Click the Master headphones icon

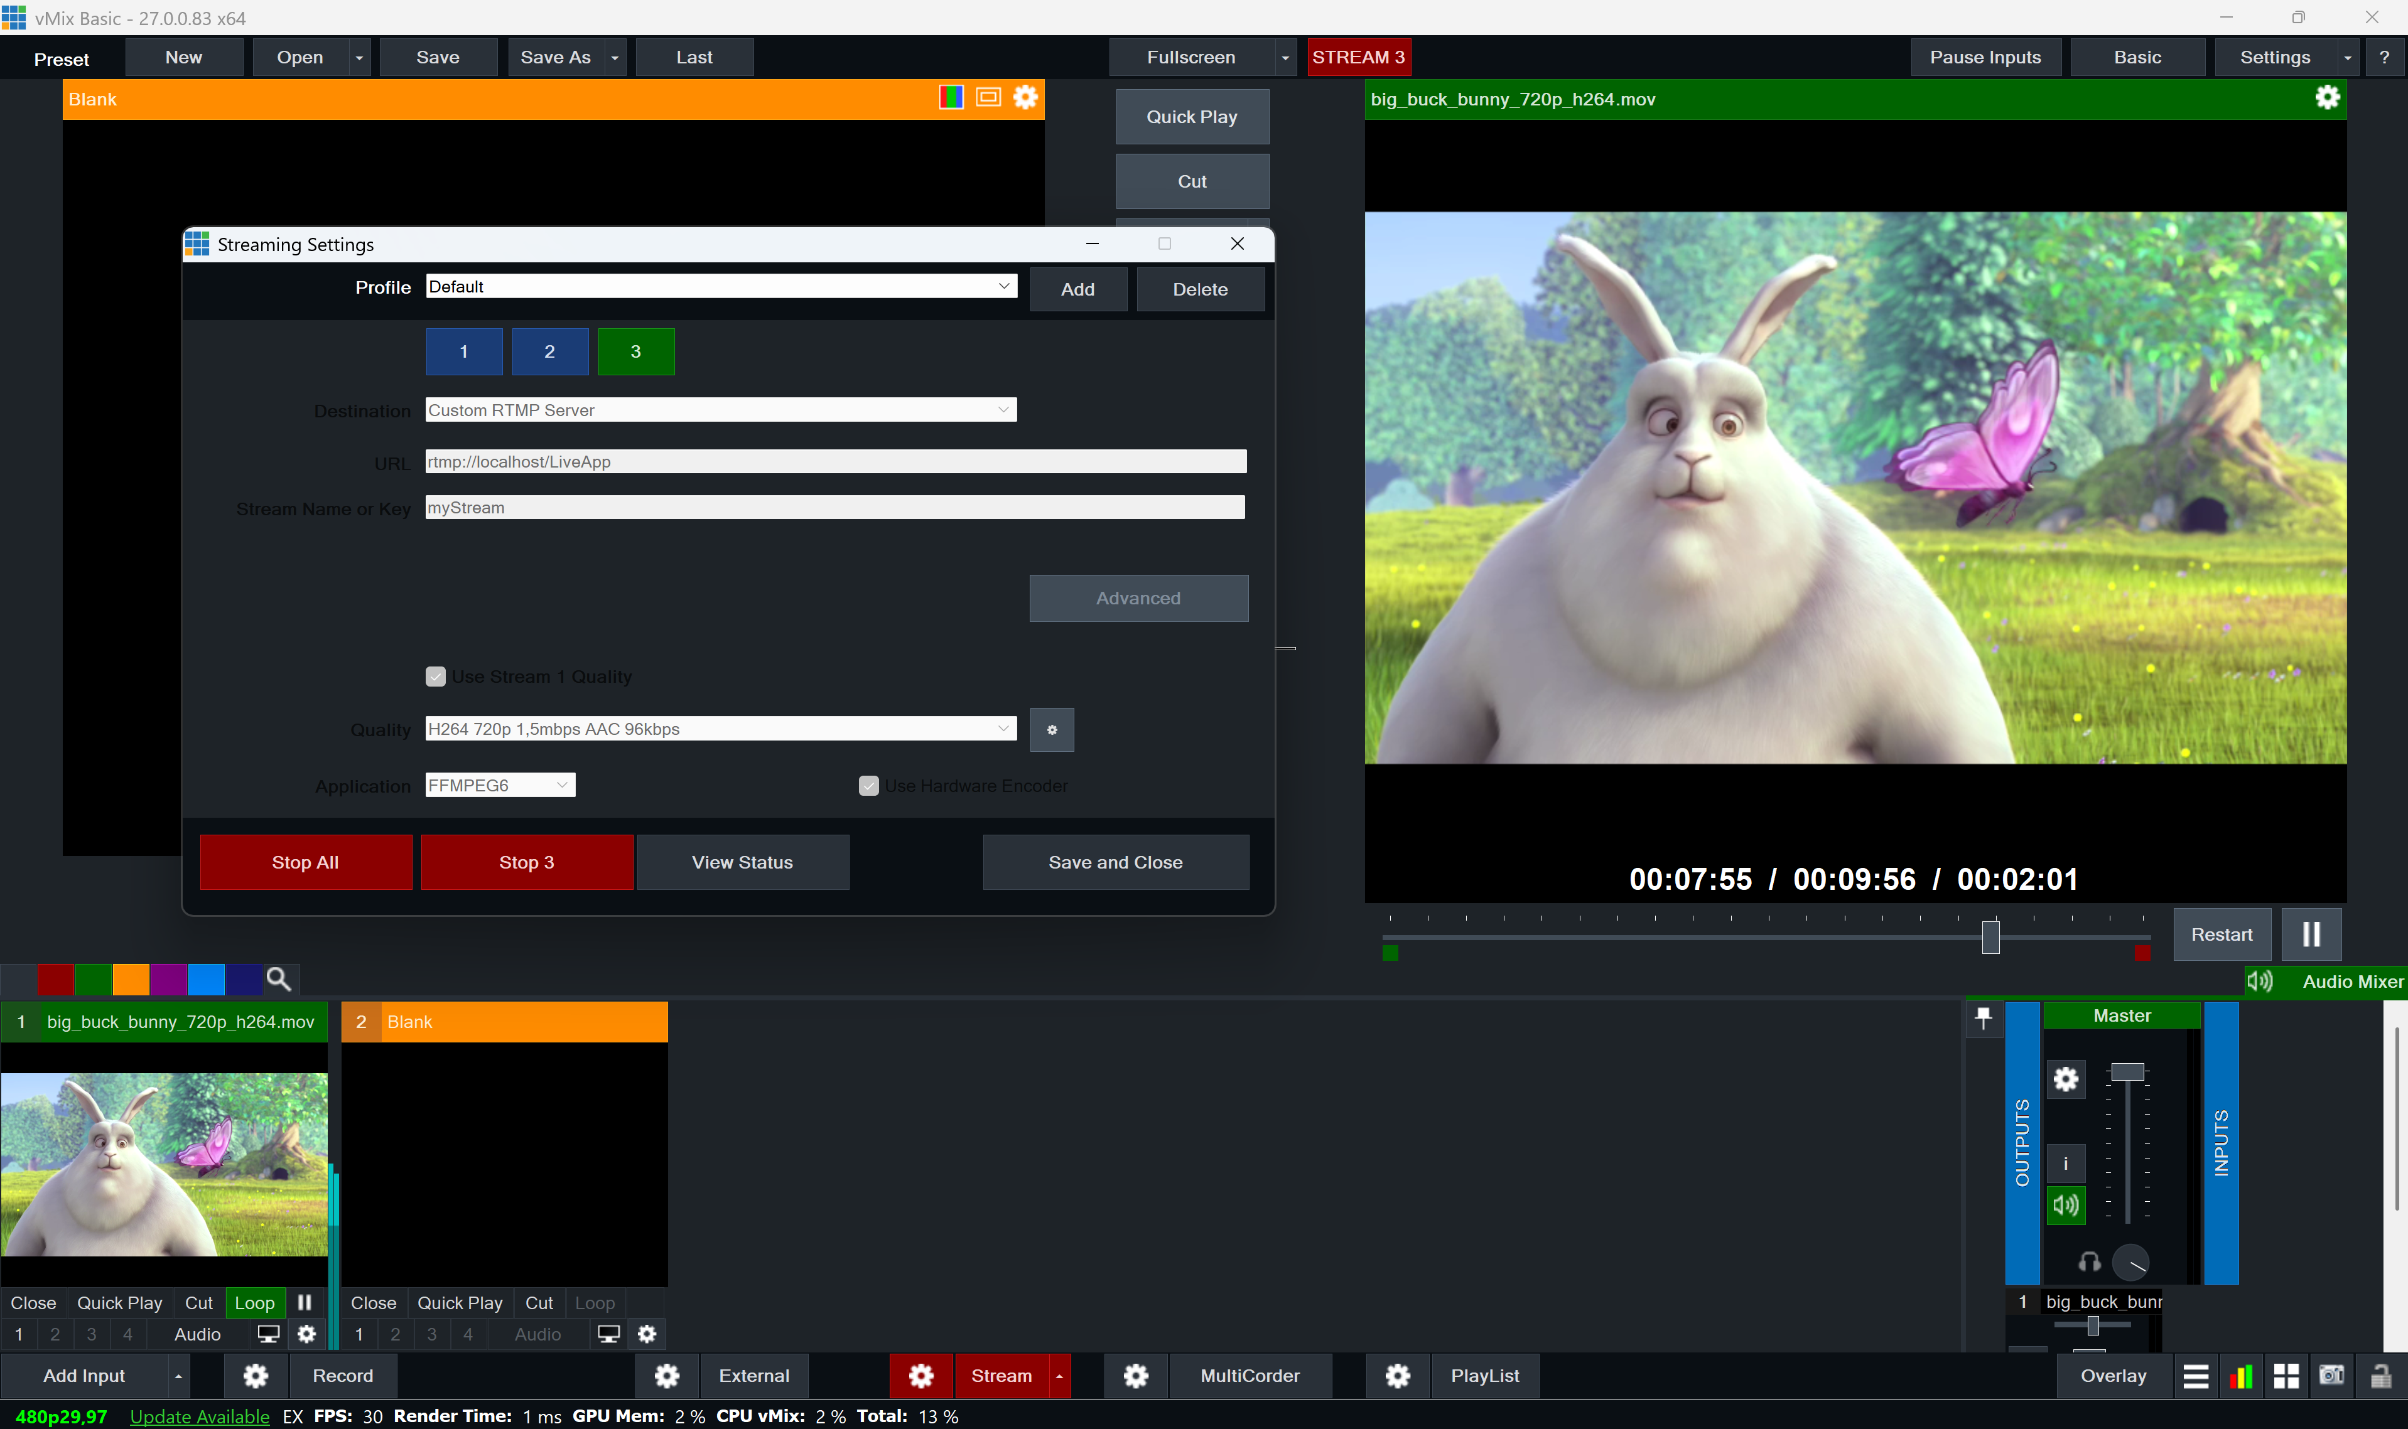point(2089,1261)
